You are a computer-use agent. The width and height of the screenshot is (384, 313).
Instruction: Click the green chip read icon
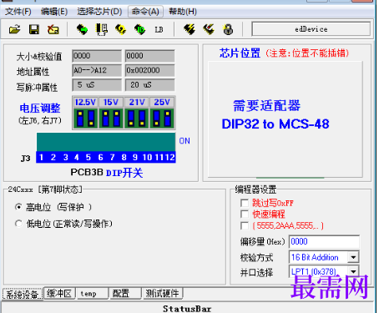(x=82, y=29)
